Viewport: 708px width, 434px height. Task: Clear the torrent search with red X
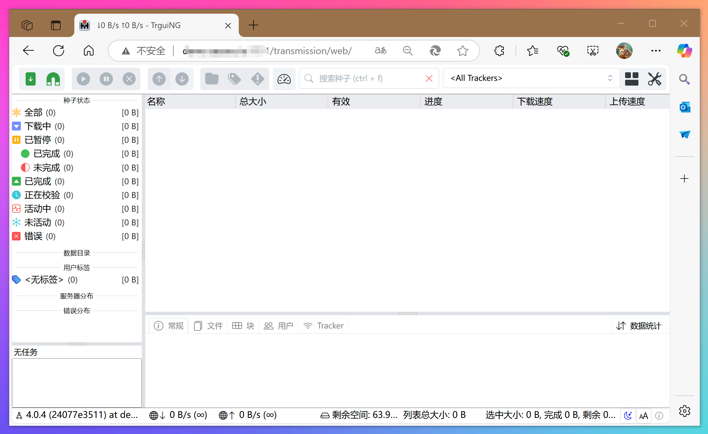[x=429, y=78]
